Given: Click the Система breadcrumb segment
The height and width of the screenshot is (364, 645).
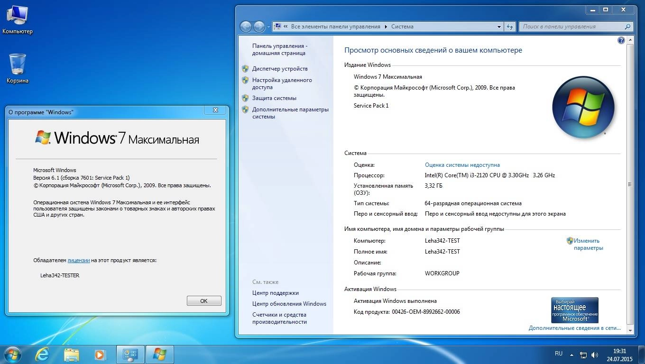Looking at the screenshot, I should [x=402, y=27].
